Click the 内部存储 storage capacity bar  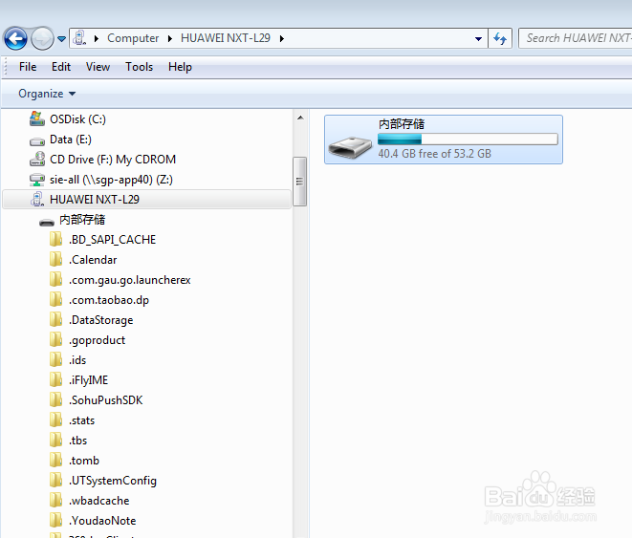[468, 140]
